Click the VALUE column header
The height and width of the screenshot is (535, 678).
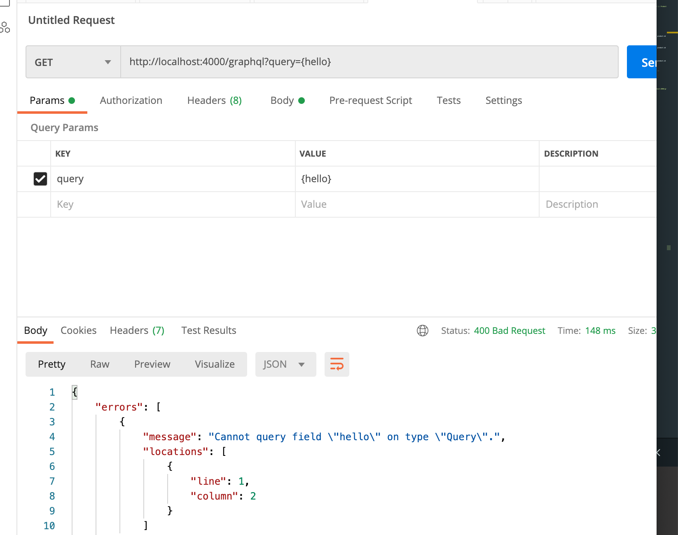[x=313, y=154]
